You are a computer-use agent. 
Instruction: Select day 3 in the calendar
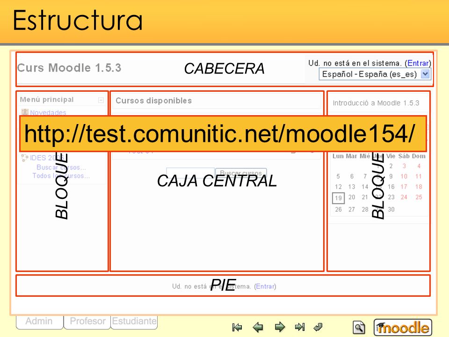[x=404, y=166]
